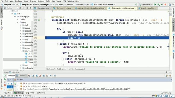
Task: Open the EchoServer run configuration dropdown
Action: (x=146, y=5)
